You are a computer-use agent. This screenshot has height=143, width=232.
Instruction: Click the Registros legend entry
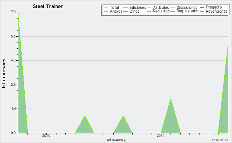click(158, 11)
